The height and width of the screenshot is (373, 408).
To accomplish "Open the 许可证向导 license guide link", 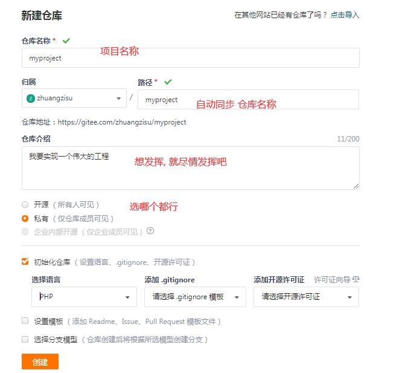I will [x=332, y=280].
